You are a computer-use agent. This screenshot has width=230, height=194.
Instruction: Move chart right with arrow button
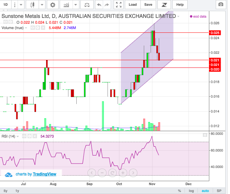[133, 173]
